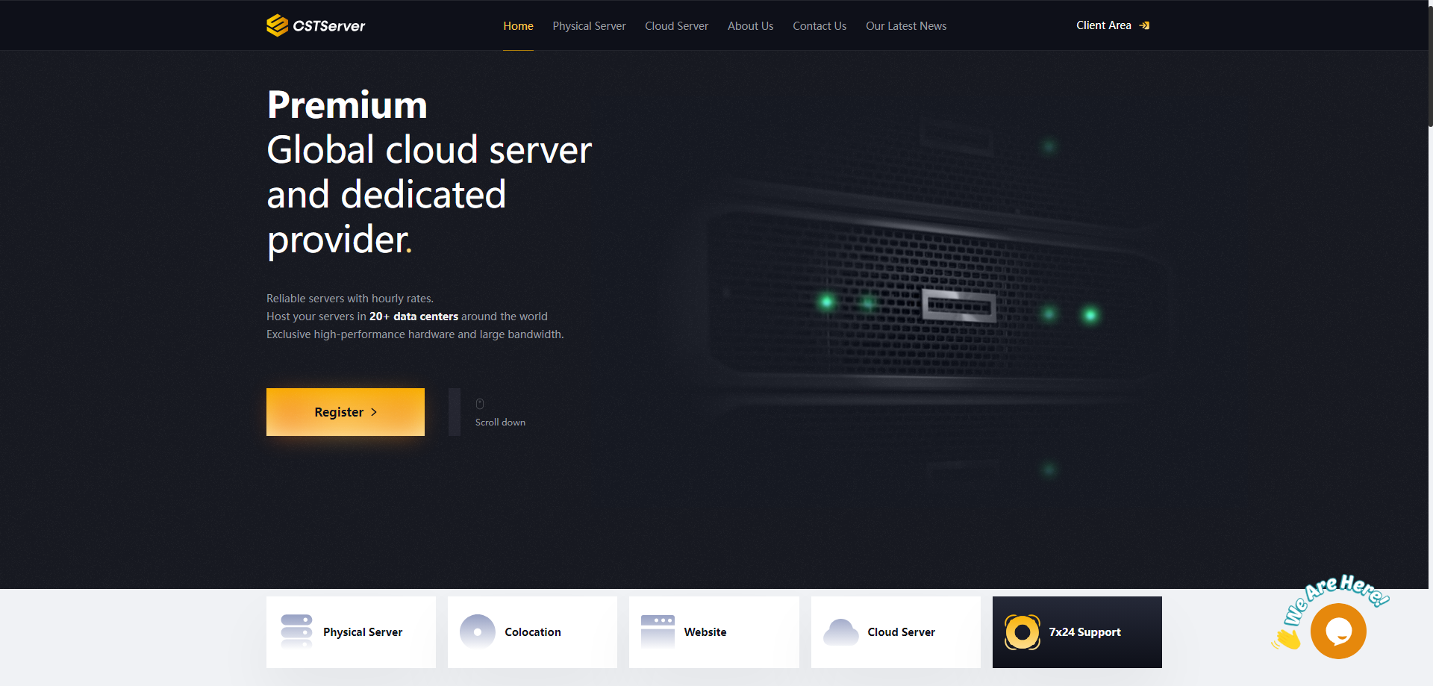
Task: Click the waving hand icon
Action: (1287, 638)
